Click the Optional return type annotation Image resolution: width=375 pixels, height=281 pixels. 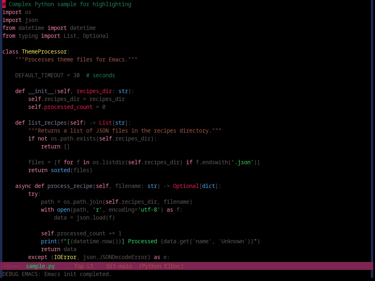pyautogui.click(x=186, y=186)
